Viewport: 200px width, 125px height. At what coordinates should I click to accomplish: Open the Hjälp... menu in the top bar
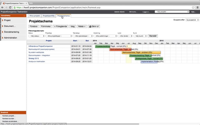pyautogui.click(x=193, y=12)
